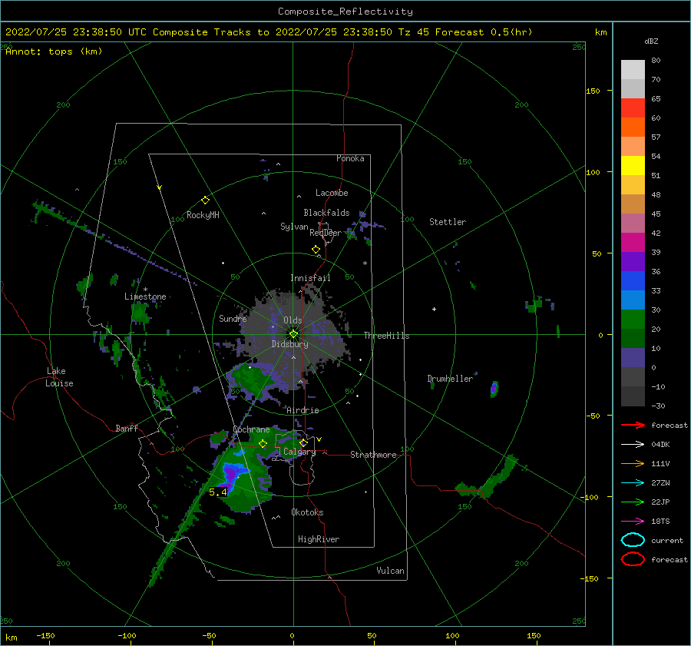This screenshot has width=691, height=646.
Task: Click the Lake Louise label
Action: 59,377
